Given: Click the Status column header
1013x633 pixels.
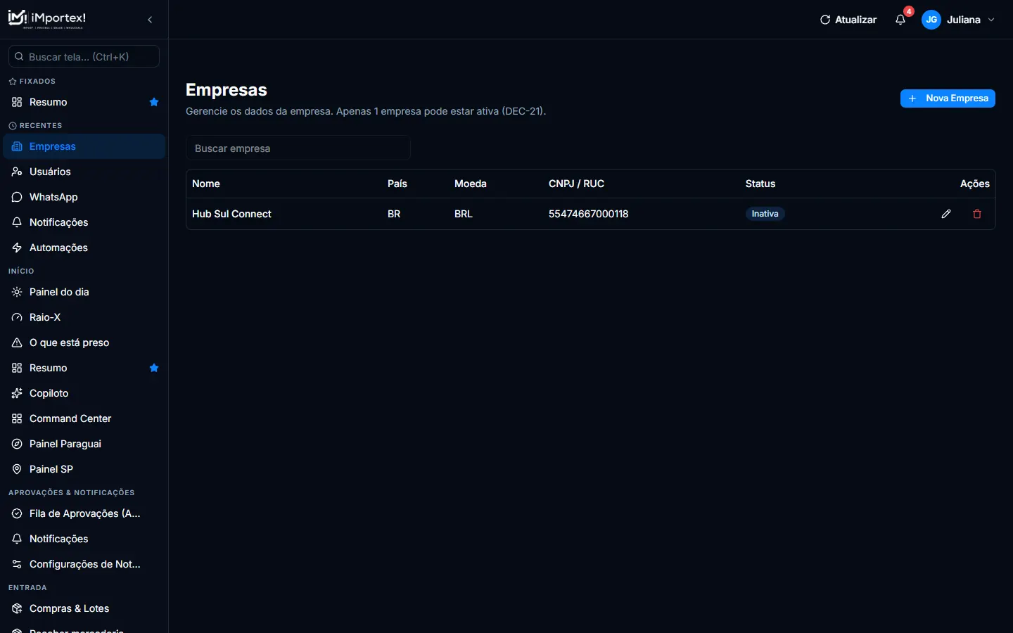Looking at the screenshot, I should pyautogui.click(x=760, y=184).
